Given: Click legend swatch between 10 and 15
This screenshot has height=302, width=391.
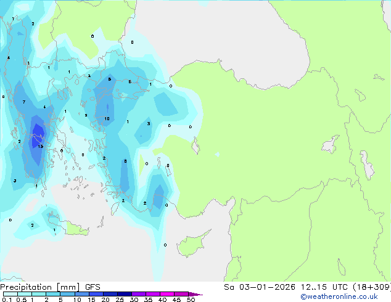Looking at the screenshot, I should click(x=82, y=294).
